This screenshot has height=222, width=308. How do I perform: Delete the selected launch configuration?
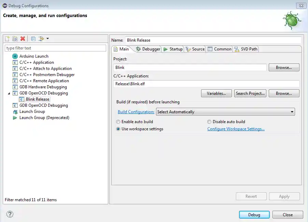tap(23, 39)
